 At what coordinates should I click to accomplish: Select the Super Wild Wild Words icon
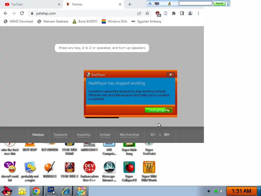click(x=149, y=171)
